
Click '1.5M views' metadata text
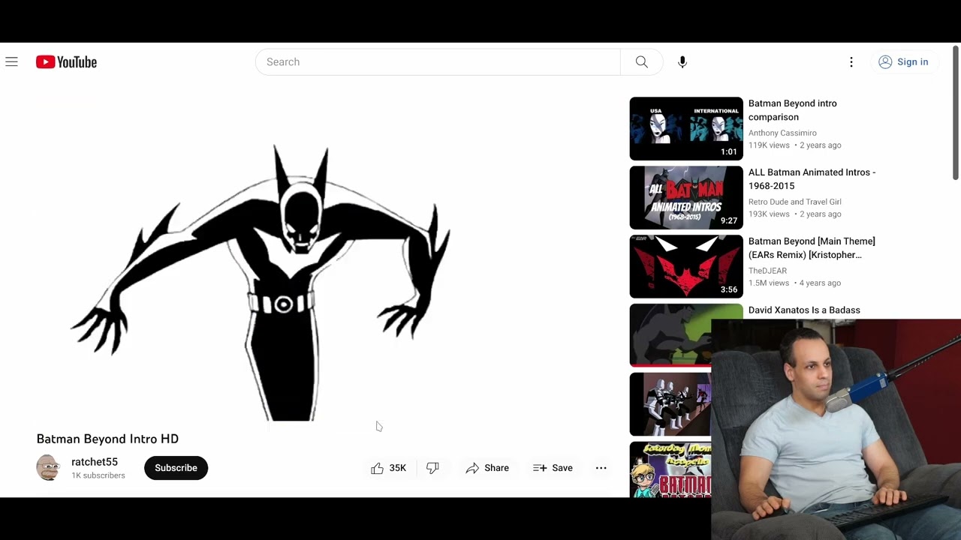click(x=769, y=283)
